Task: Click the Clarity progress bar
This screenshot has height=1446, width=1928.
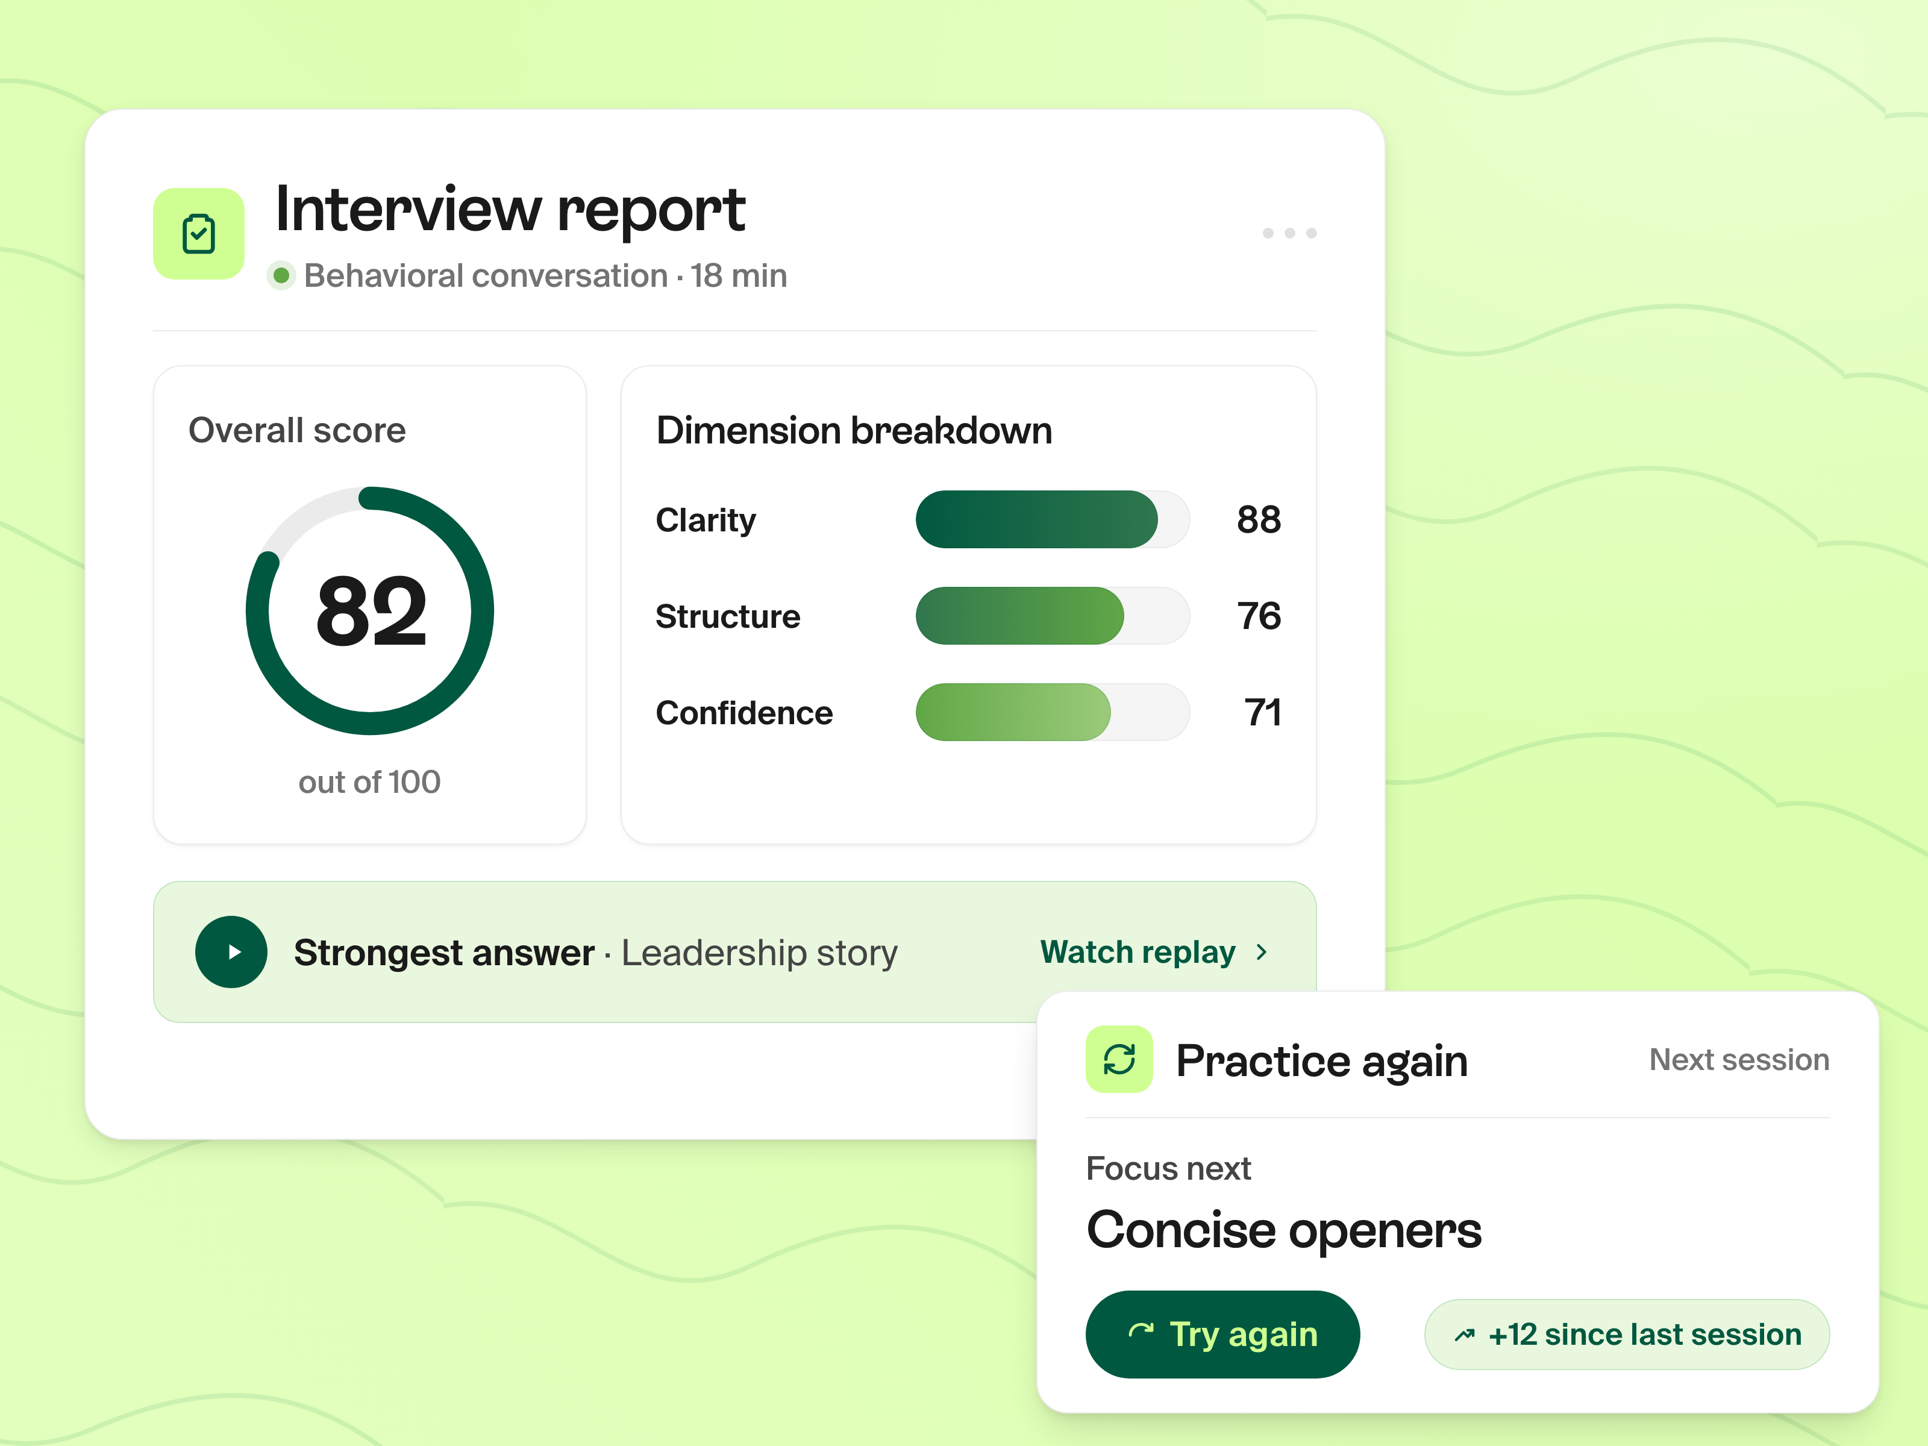Action: [x=1052, y=519]
